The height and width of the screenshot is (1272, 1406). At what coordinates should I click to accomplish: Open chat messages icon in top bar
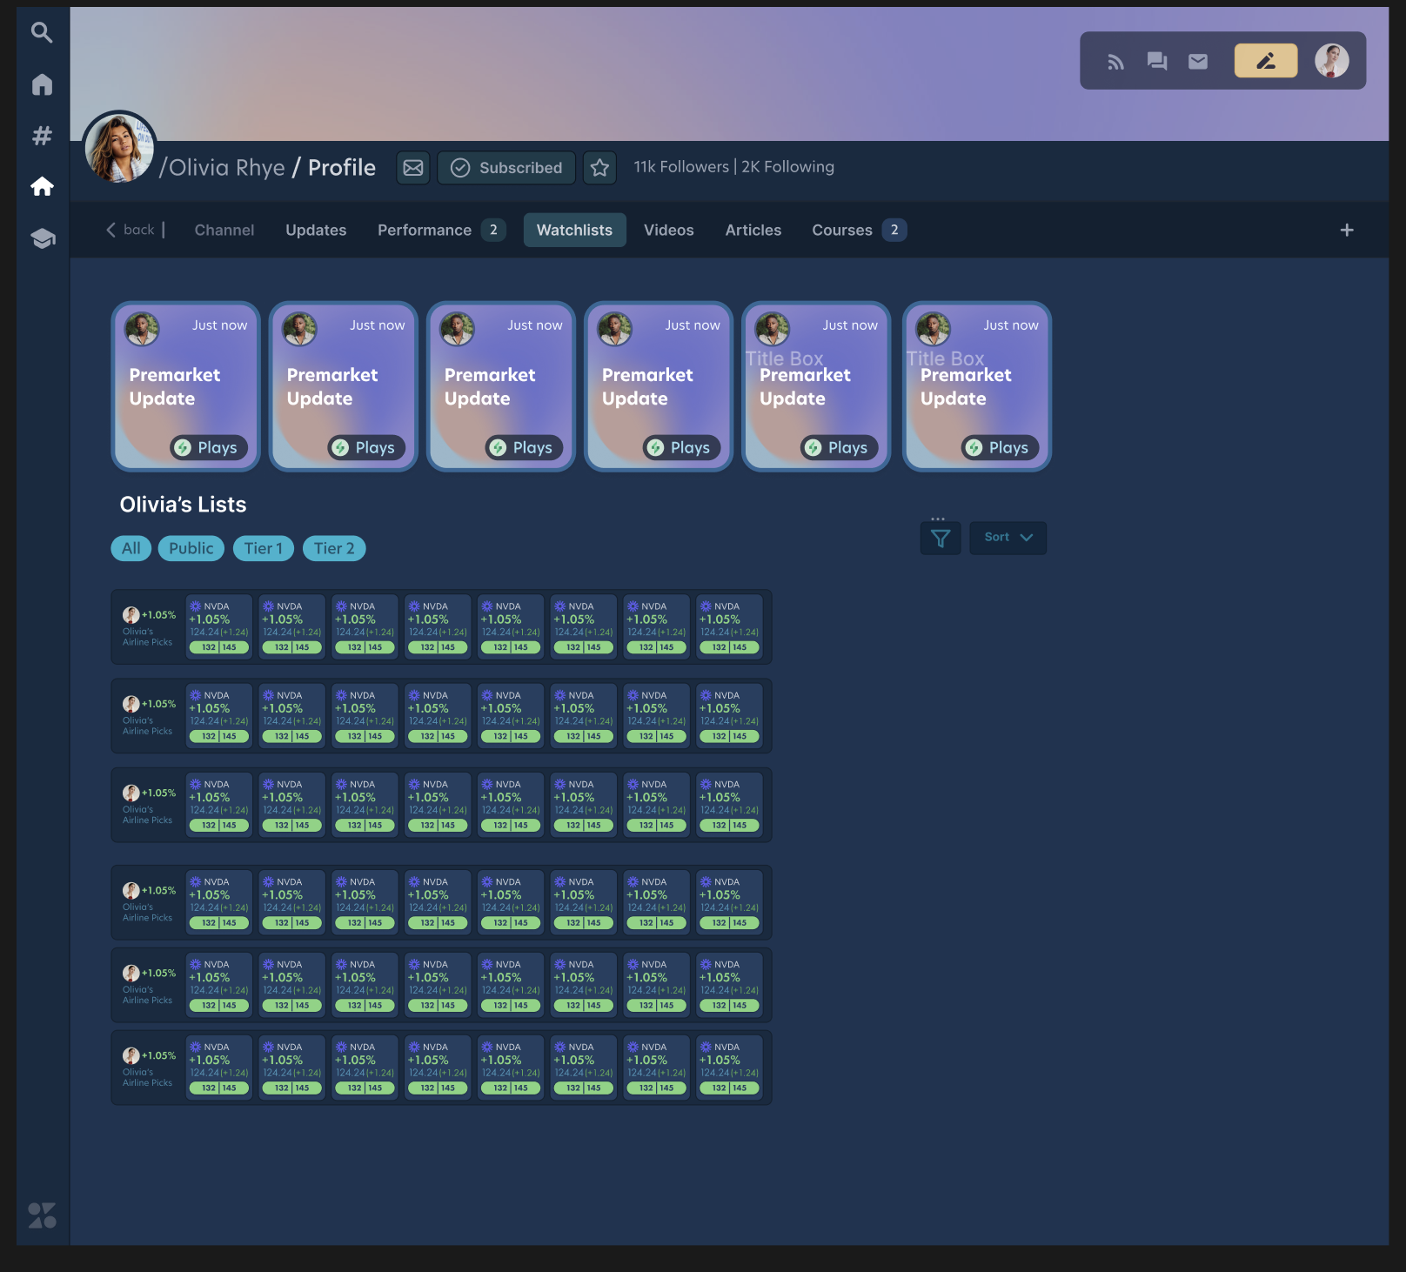pyautogui.click(x=1156, y=61)
